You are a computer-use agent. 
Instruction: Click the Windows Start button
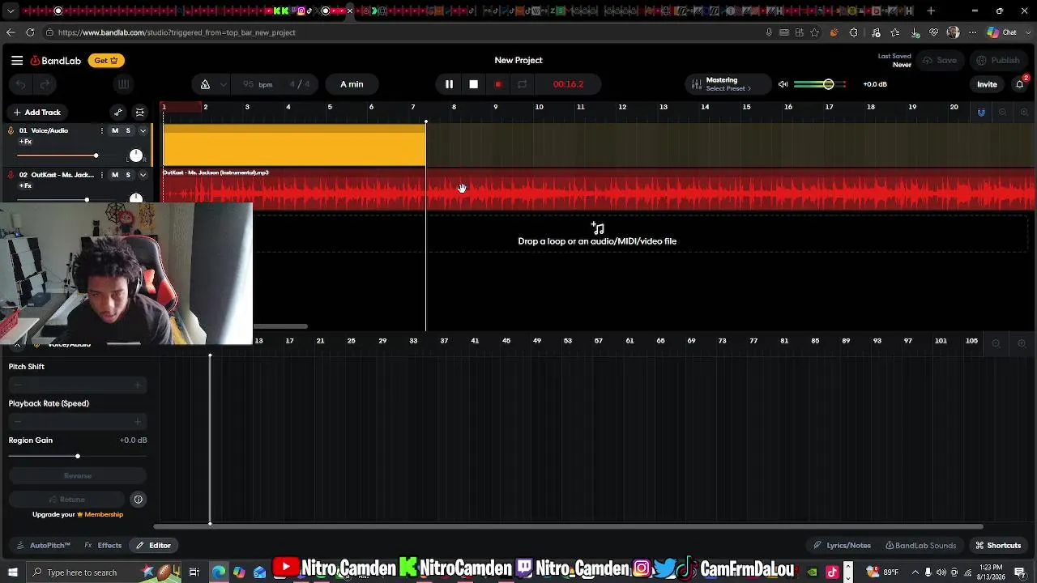(x=13, y=572)
